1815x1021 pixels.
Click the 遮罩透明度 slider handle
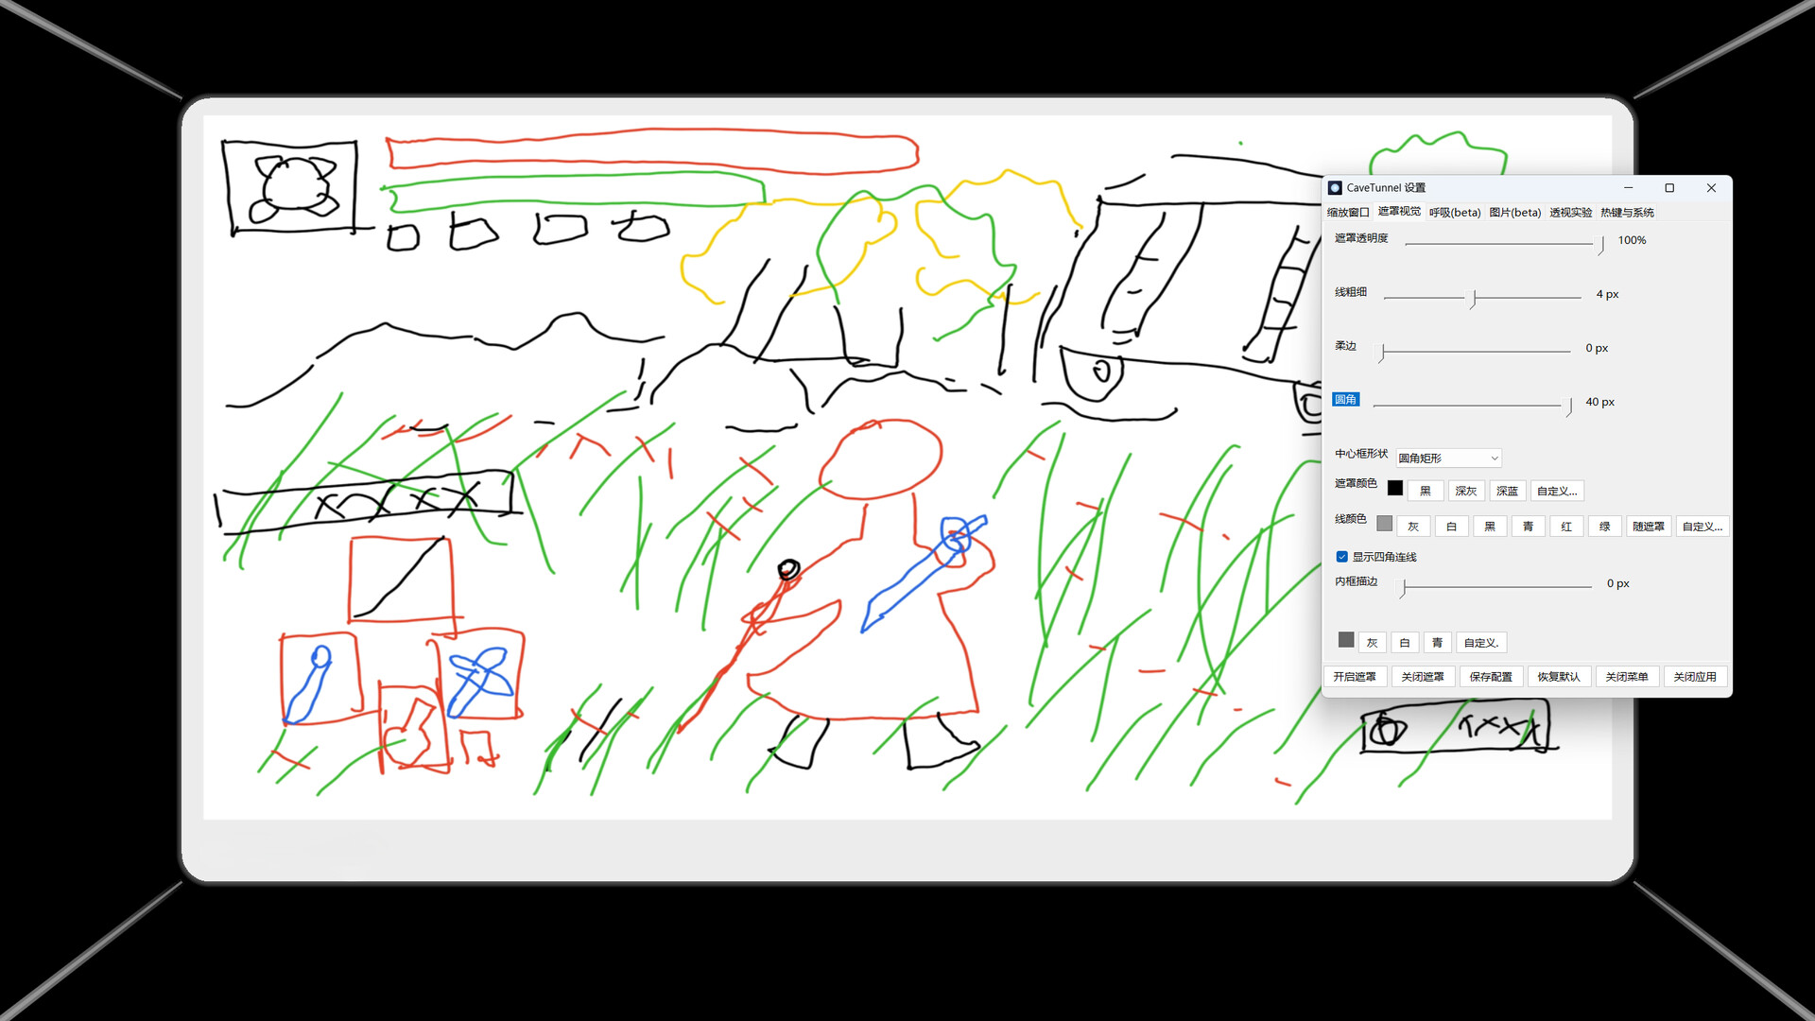1600,245
